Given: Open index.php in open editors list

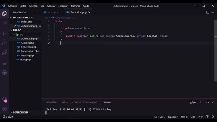Looking at the screenshot, I should click(x=26, y=22).
